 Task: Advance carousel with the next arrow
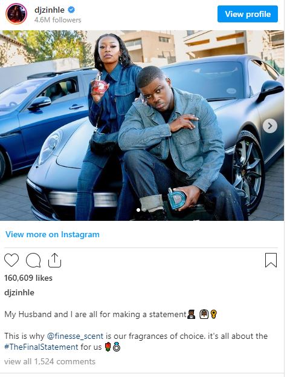pyautogui.click(x=270, y=126)
